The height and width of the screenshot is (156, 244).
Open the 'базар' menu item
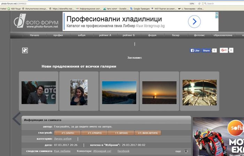[x=176, y=35]
